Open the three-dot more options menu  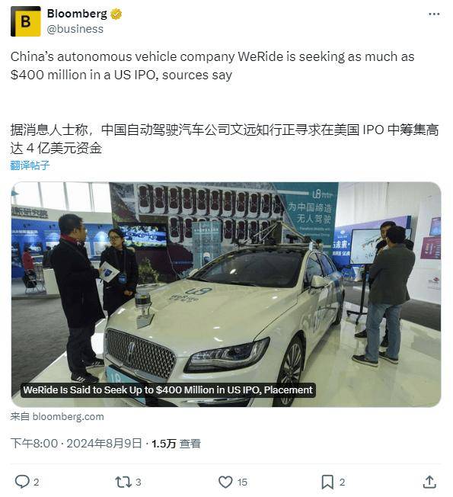(x=434, y=14)
